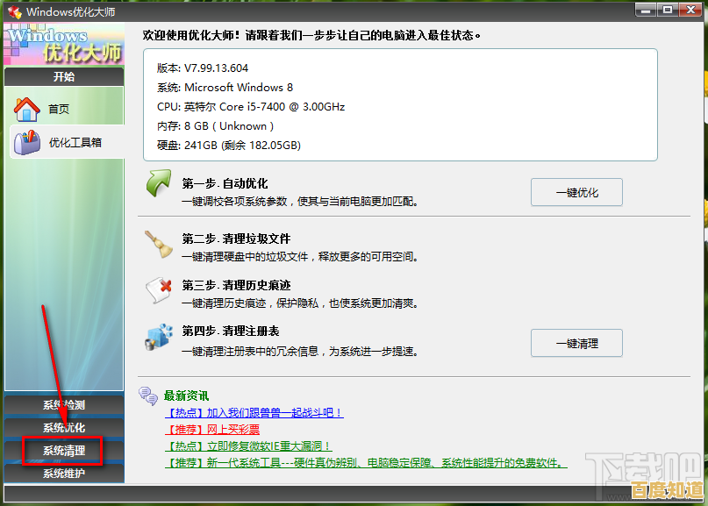The image size is (708, 506).
Task: Click the speech bubble icon beside 最新资讯
Action: 147,396
